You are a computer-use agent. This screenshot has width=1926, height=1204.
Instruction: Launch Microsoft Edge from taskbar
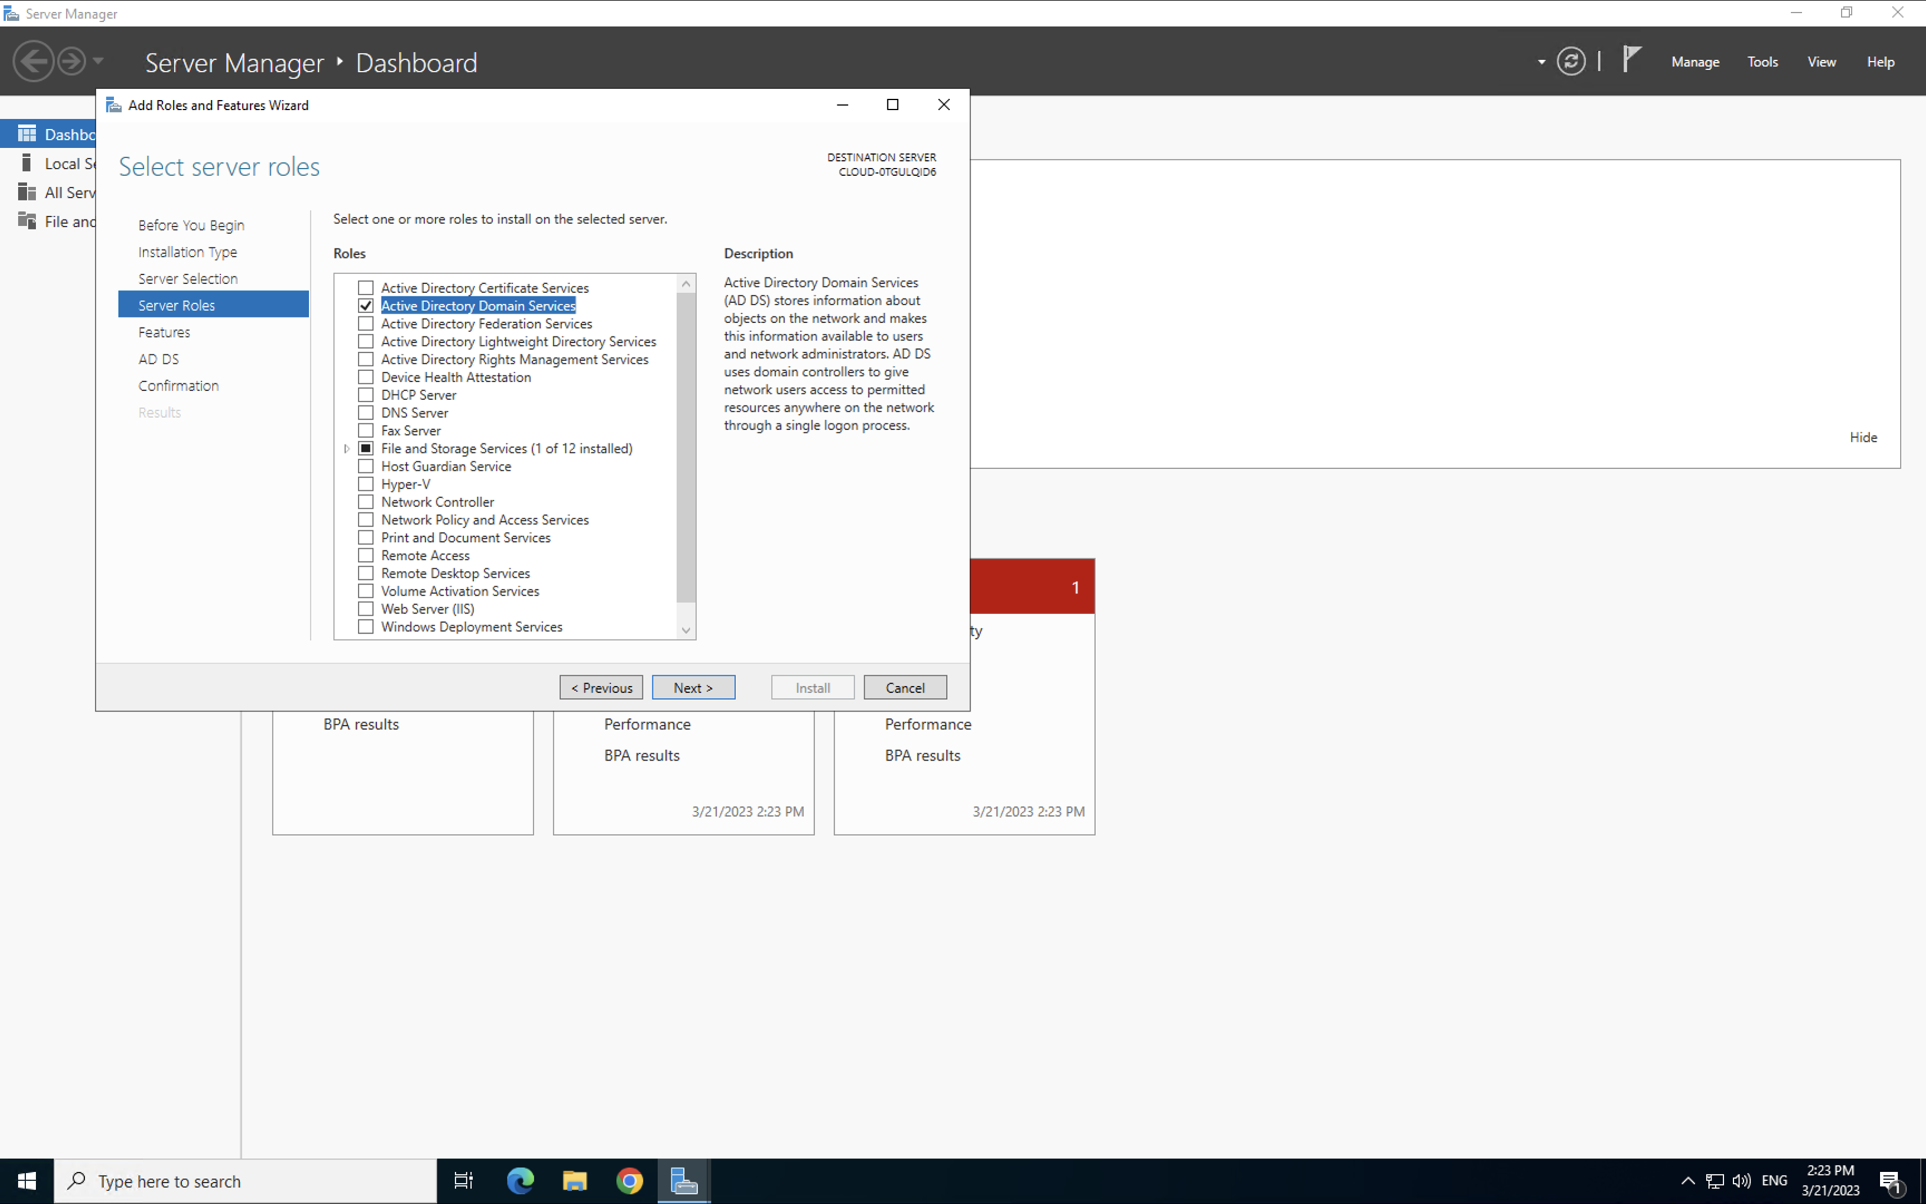click(x=521, y=1181)
